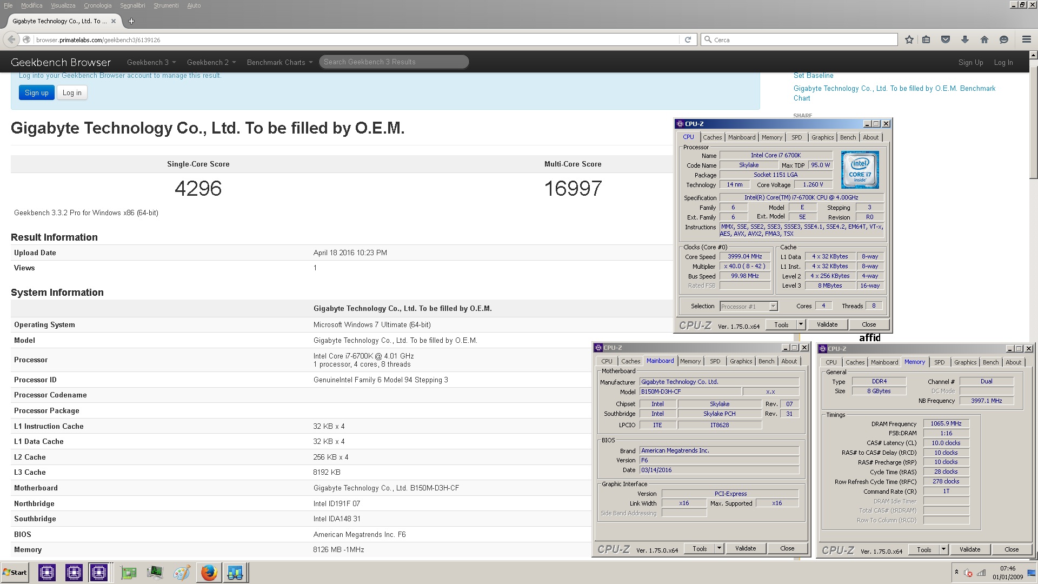The image size is (1038, 584).
Task: Click the Set Baseline link
Action: click(813, 76)
